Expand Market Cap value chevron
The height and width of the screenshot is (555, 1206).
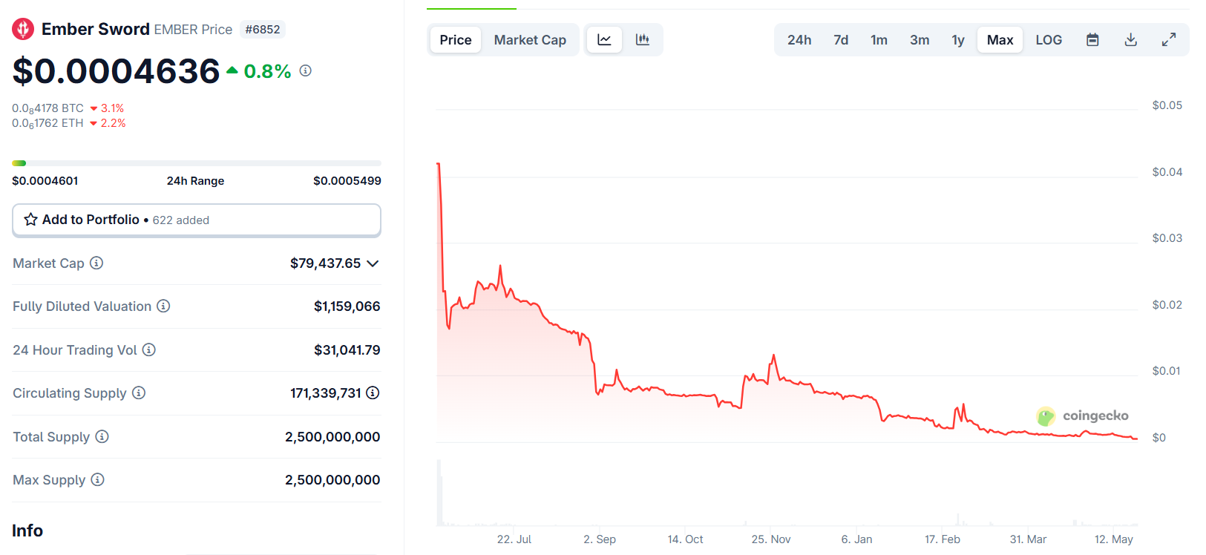click(373, 263)
